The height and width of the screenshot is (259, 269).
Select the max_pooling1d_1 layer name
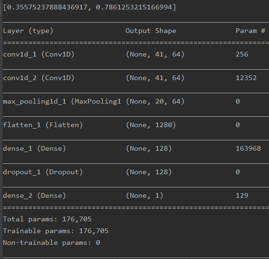click(62, 102)
